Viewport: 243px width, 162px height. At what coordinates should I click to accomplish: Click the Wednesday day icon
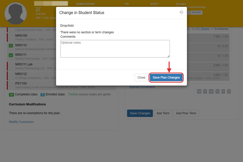click(x=211, y=92)
